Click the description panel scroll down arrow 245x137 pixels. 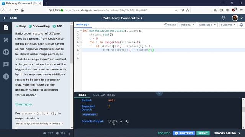tap(72, 128)
